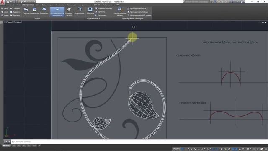Click the Удлинить surface extend tool
This screenshot has width=268, height=151.
(x=100, y=12)
